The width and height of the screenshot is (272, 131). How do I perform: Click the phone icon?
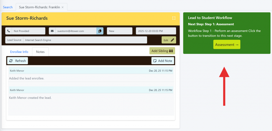(8, 31)
